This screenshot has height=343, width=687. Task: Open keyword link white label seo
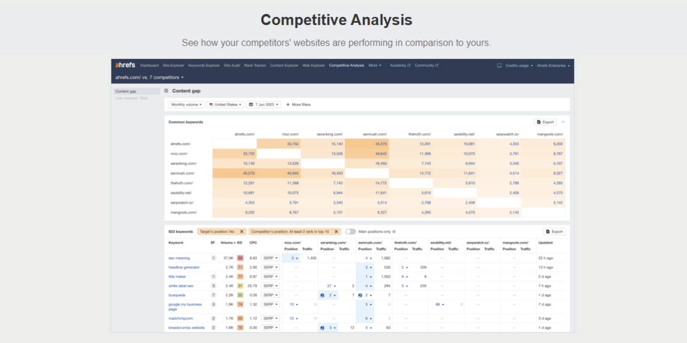pyautogui.click(x=181, y=286)
